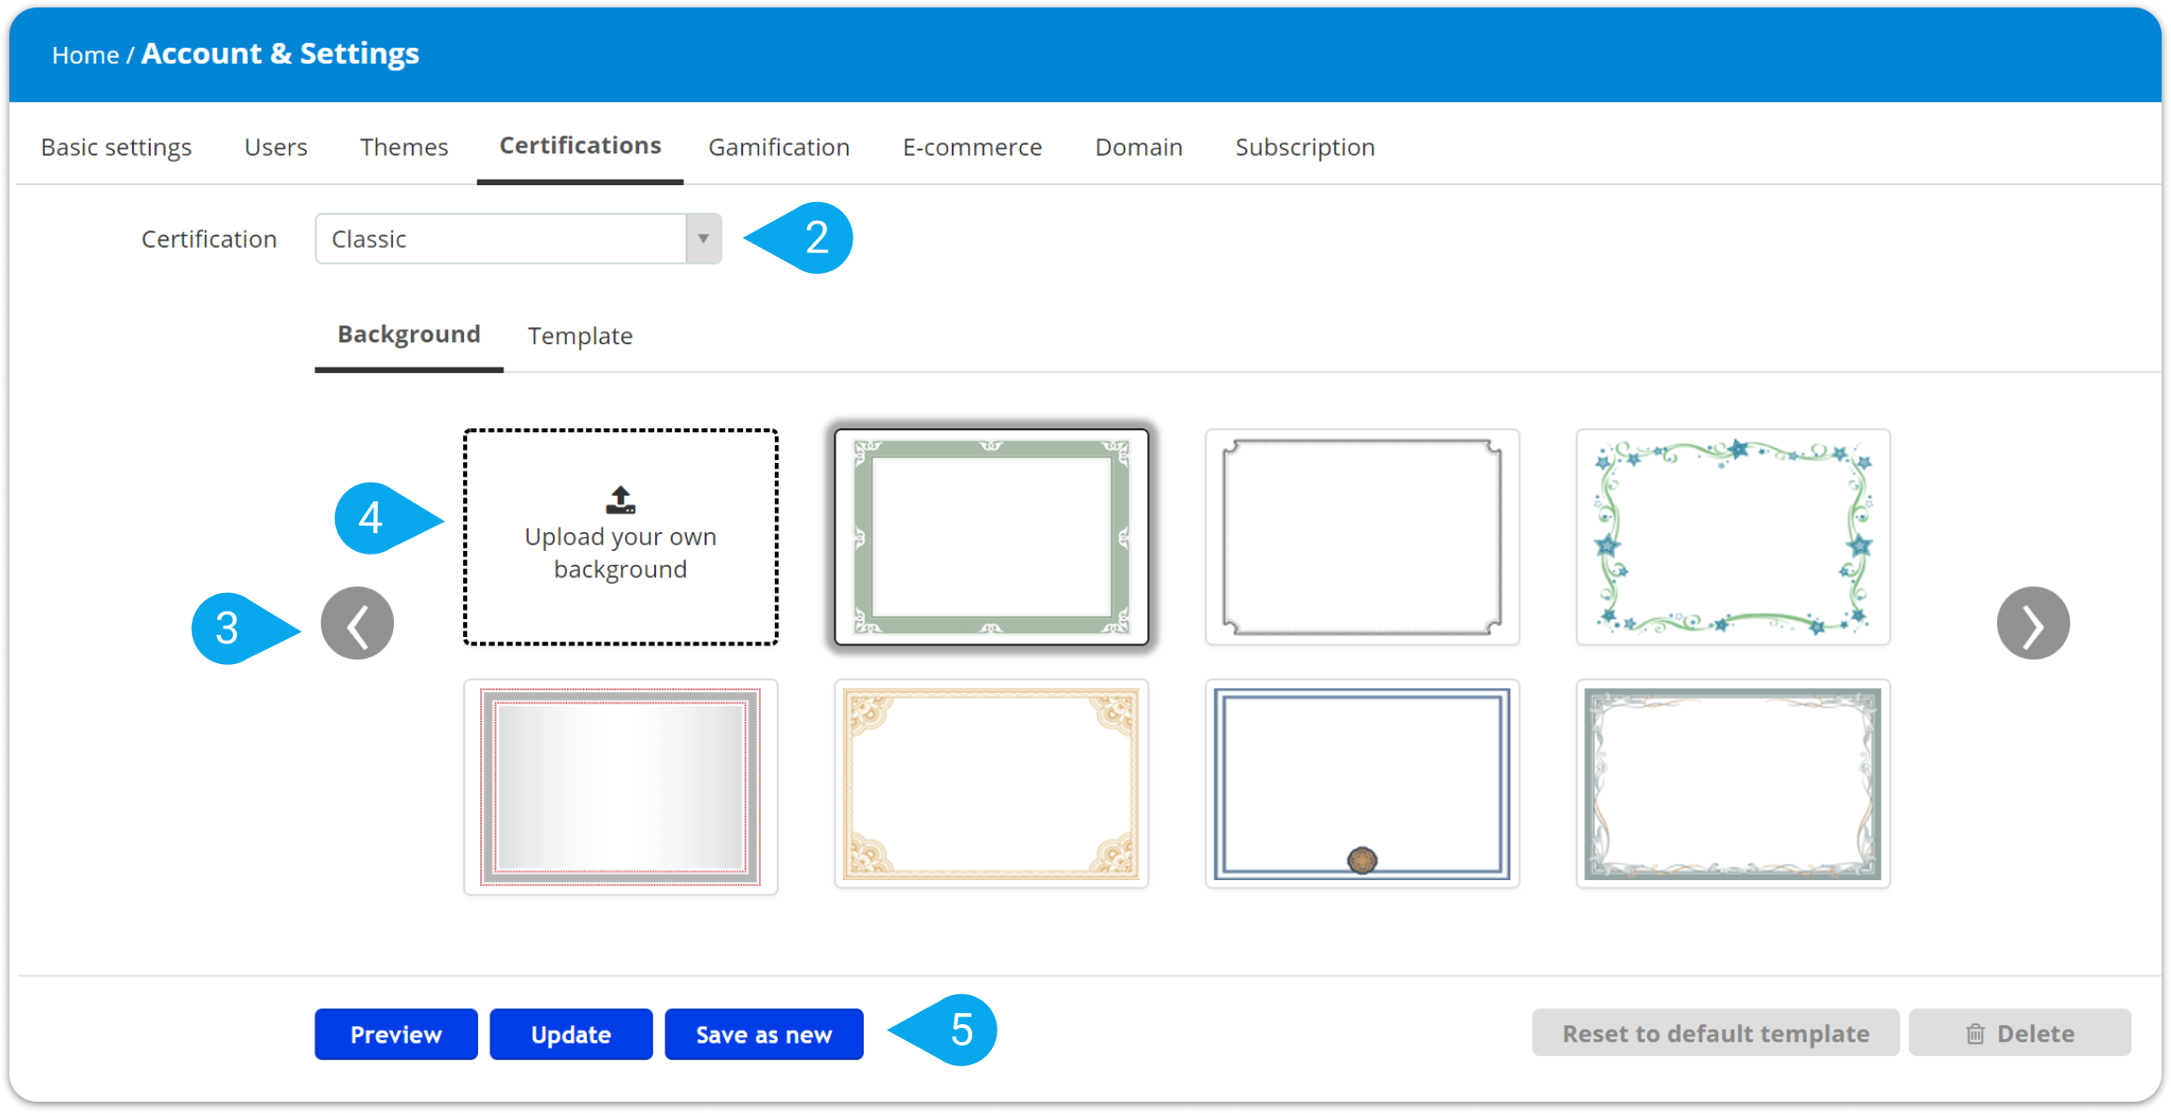Viewport: 2171px width, 1113px height.
Task: Click the Update button
Action: pyautogui.click(x=571, y=1034)
